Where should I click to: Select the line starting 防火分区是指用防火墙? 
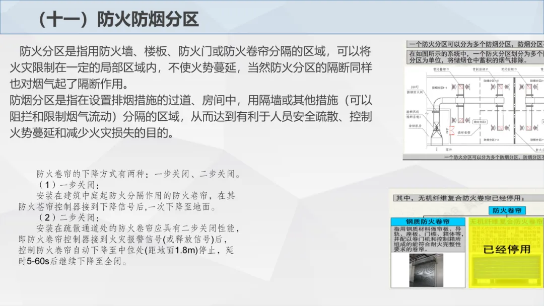(x=195, y=52)
